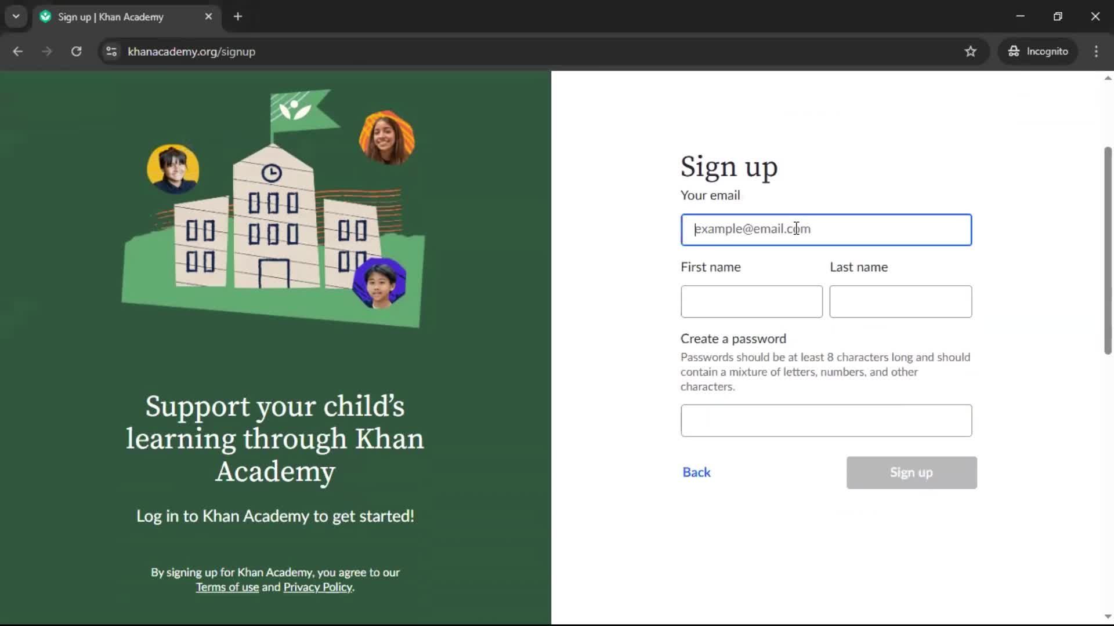Close the Sign up | Khan Academy tab

pos(208,16)
